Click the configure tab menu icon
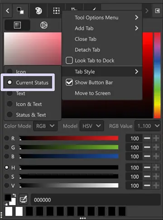Viewport: 163px width, 220px height. click(157, 11)
